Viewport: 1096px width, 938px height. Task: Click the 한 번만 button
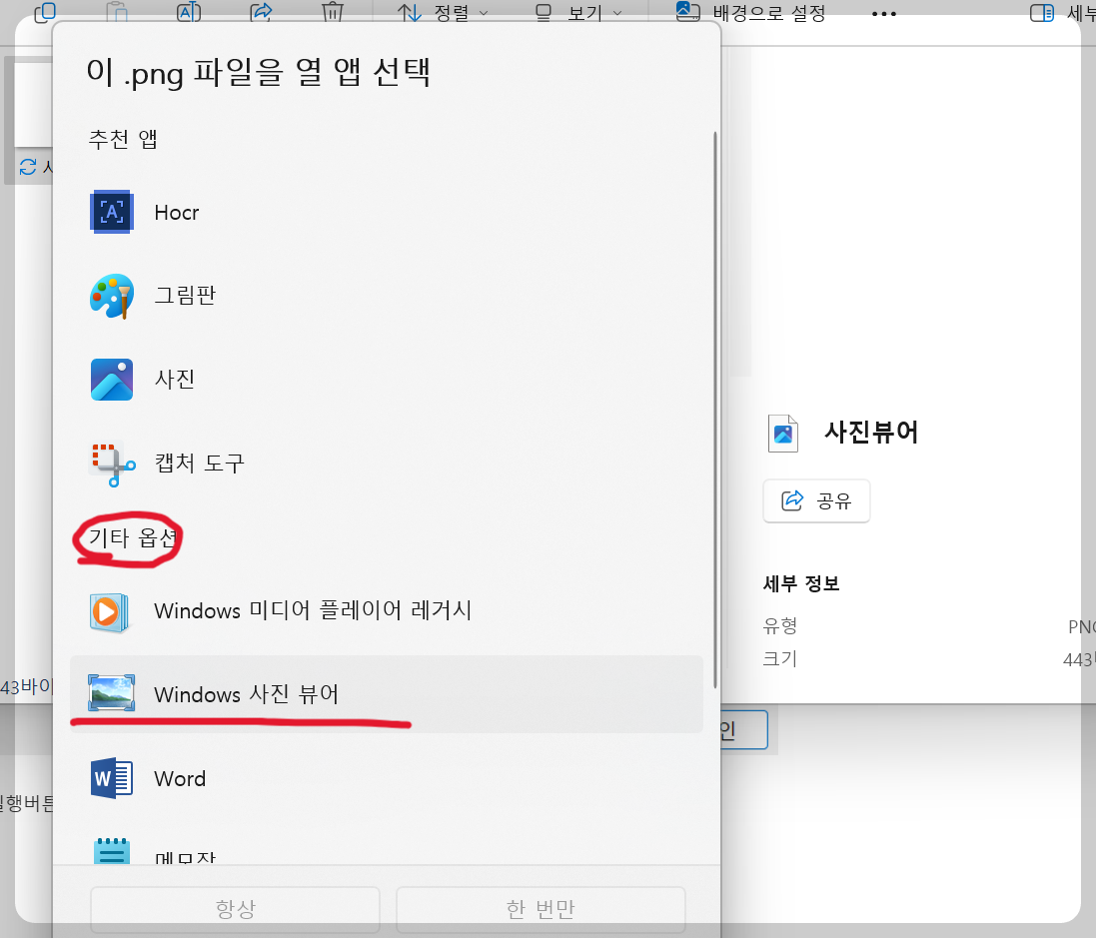click(x=541, y=908)
